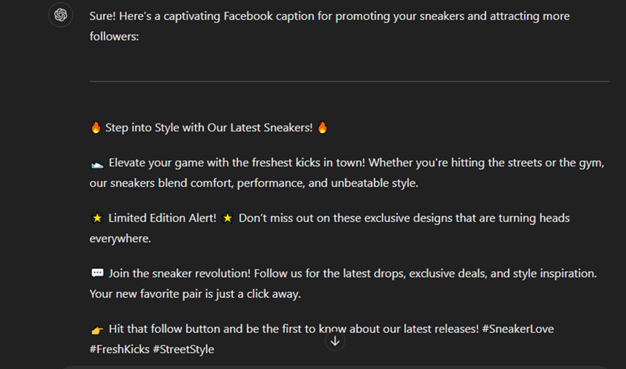Screen dimensions: 626x369
Task: Click the #SneakerLove hashtag
Action: (x=518, y=329)
